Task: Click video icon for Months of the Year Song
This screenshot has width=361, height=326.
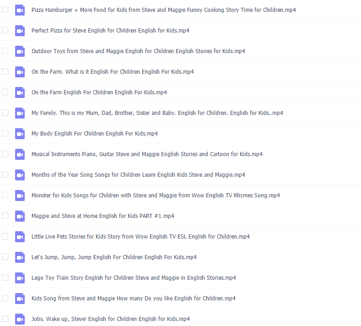Action: click(x=20, y=175)
